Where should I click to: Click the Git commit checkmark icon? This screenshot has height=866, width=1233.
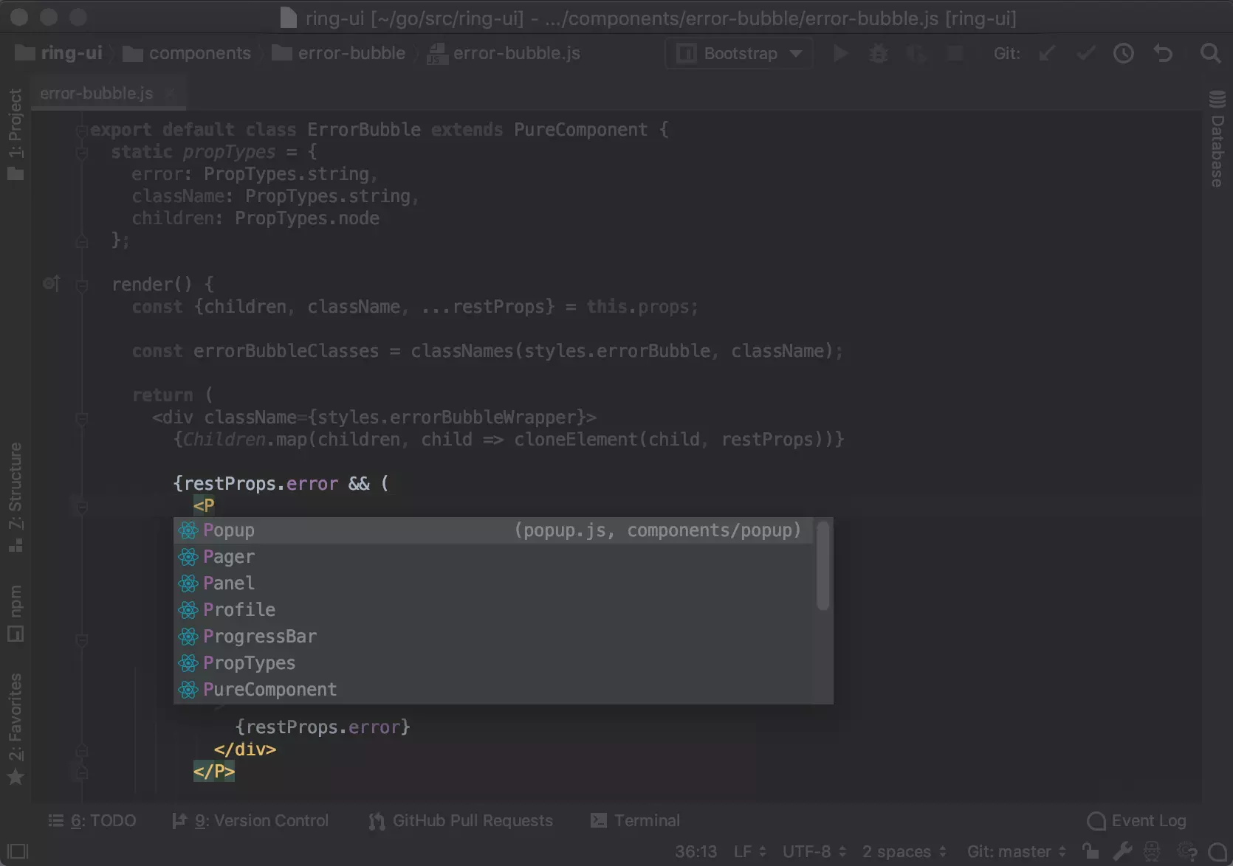tap(1085, 54)
